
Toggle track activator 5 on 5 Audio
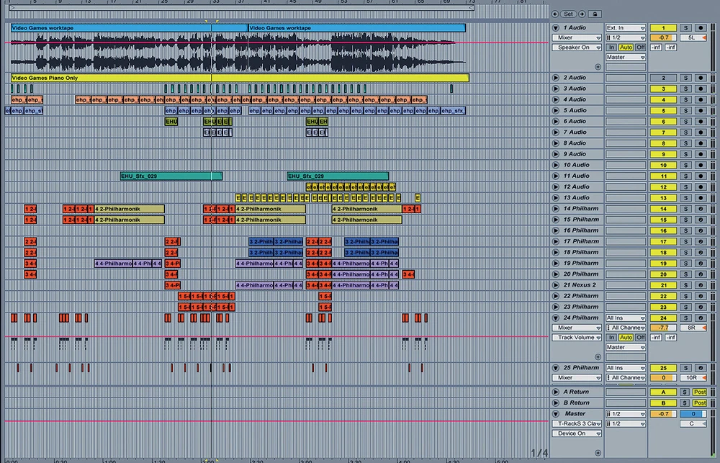click(663, 111)
